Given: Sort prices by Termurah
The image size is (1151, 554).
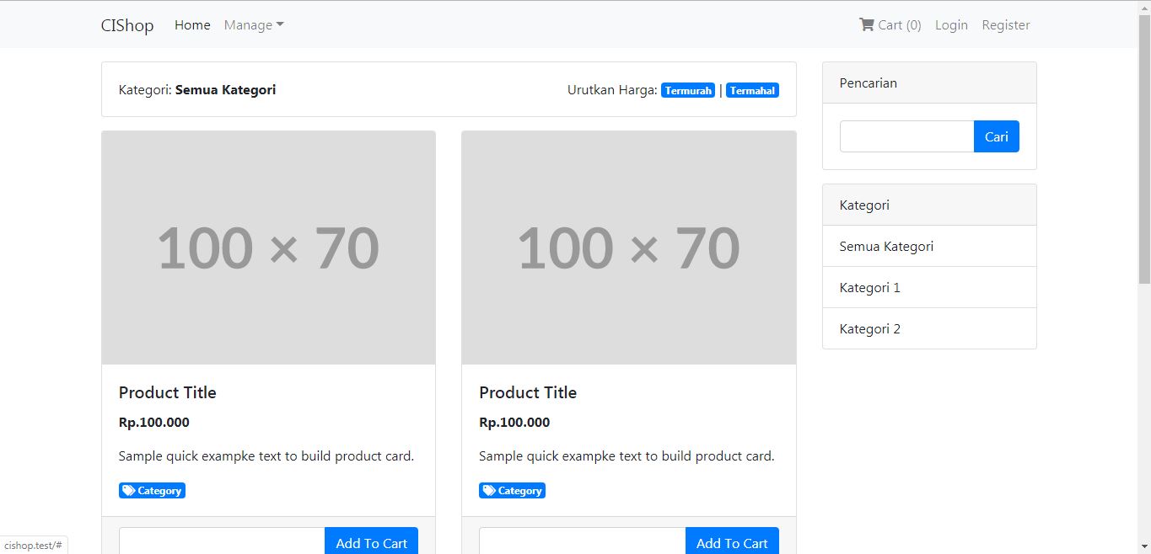Looking at the screenshot, I should 688,91.
